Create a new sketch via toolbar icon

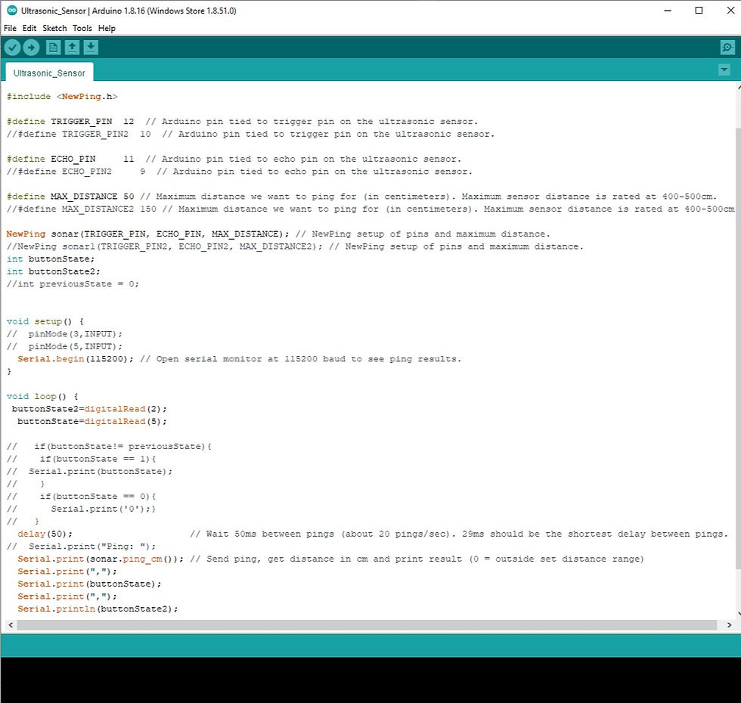tap(54, 47)
